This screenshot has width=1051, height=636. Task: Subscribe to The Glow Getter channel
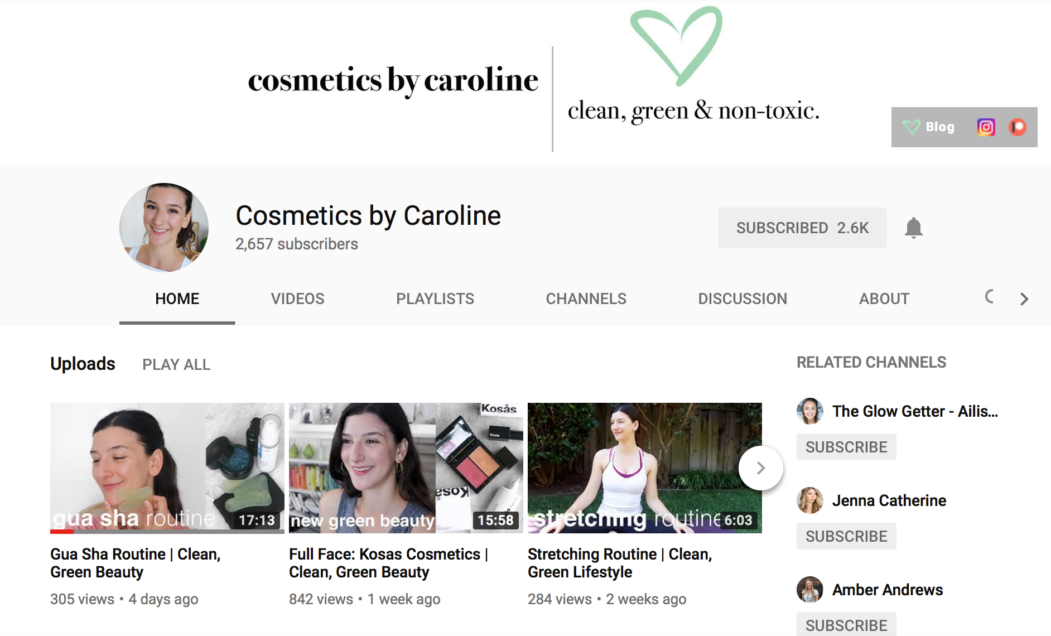click(x=846, y=447)
